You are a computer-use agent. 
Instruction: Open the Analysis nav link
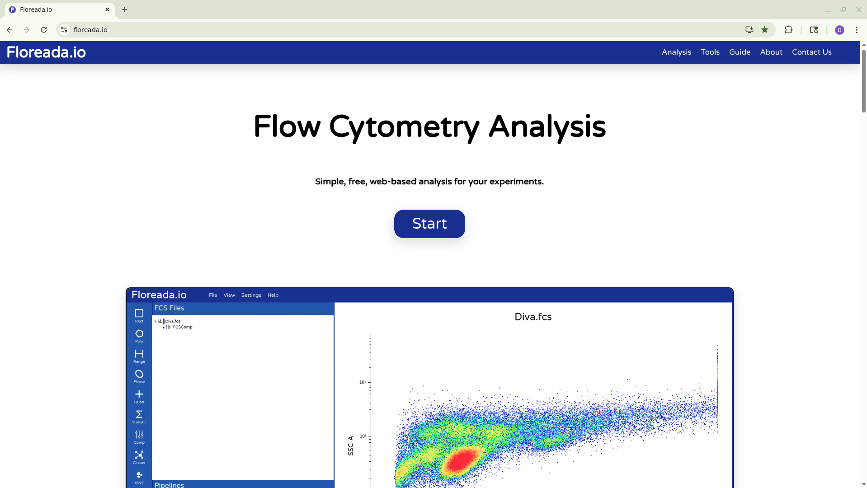click(x=676, y=52)
